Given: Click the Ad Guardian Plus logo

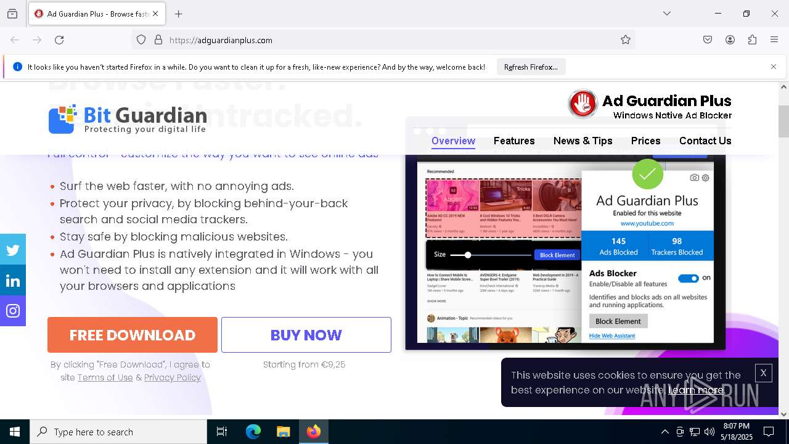Looking at the screenshot, I should click(650, 104).
